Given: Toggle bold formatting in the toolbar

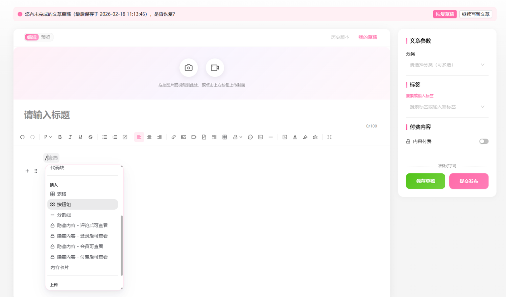Looking at the screenshot, I should point(60,137).
